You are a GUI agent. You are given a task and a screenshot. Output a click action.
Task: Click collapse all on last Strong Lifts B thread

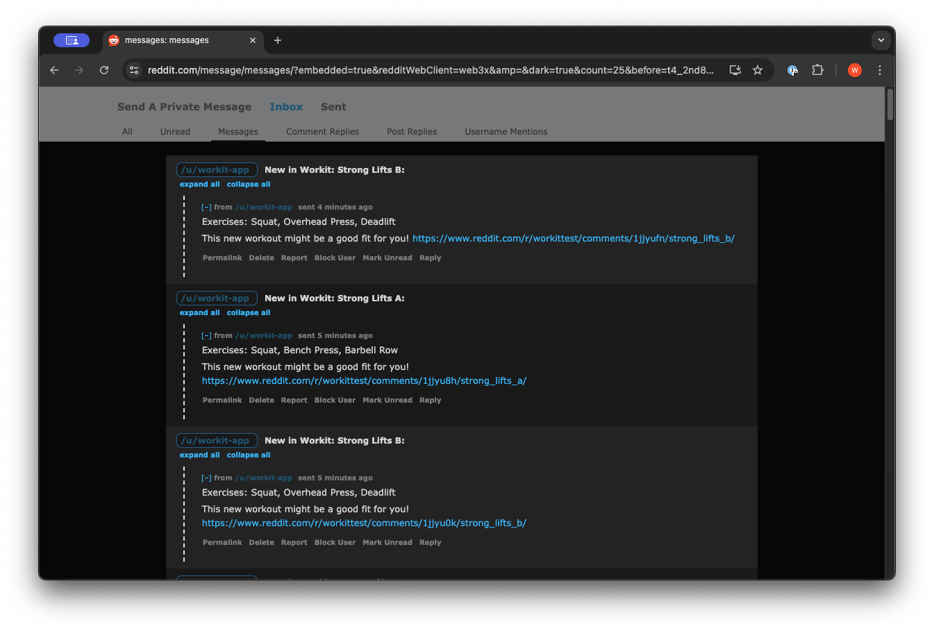pyautogui.click(x=249, y=455)
